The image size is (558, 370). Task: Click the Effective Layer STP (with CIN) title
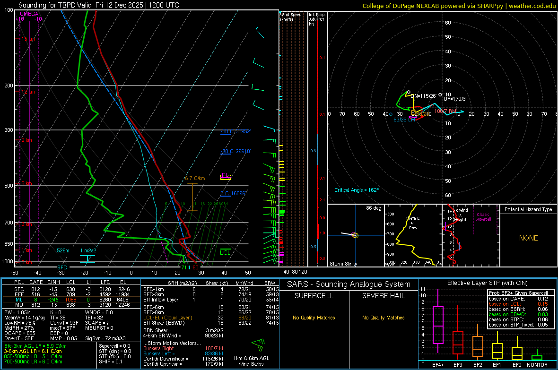pyautogui.click(x=488, y=283)
